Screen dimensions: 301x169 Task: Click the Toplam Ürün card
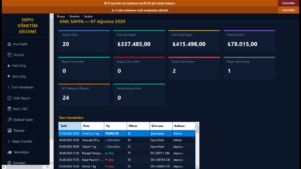click(84, 41)
